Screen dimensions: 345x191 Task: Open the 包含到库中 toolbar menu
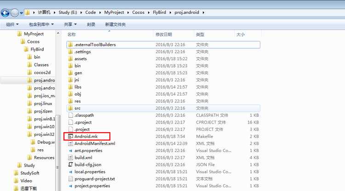[x=41, y=24]
